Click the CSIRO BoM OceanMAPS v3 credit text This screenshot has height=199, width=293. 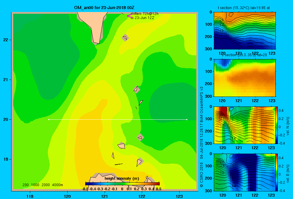click(x=202, y=137)
